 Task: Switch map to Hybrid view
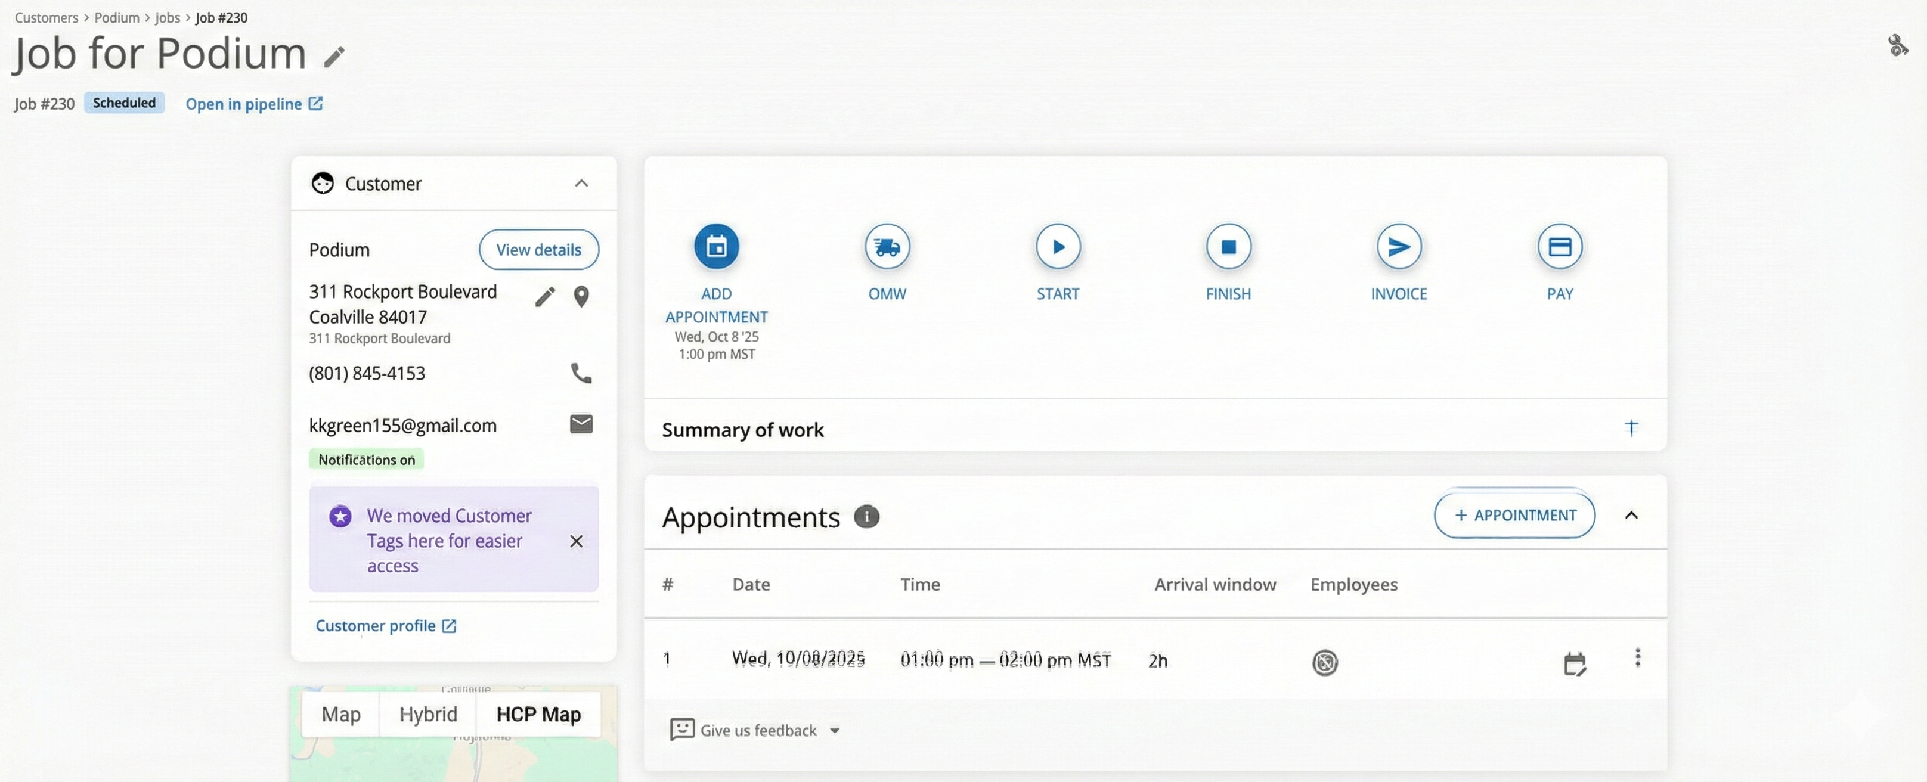click(x=427, y=714)
